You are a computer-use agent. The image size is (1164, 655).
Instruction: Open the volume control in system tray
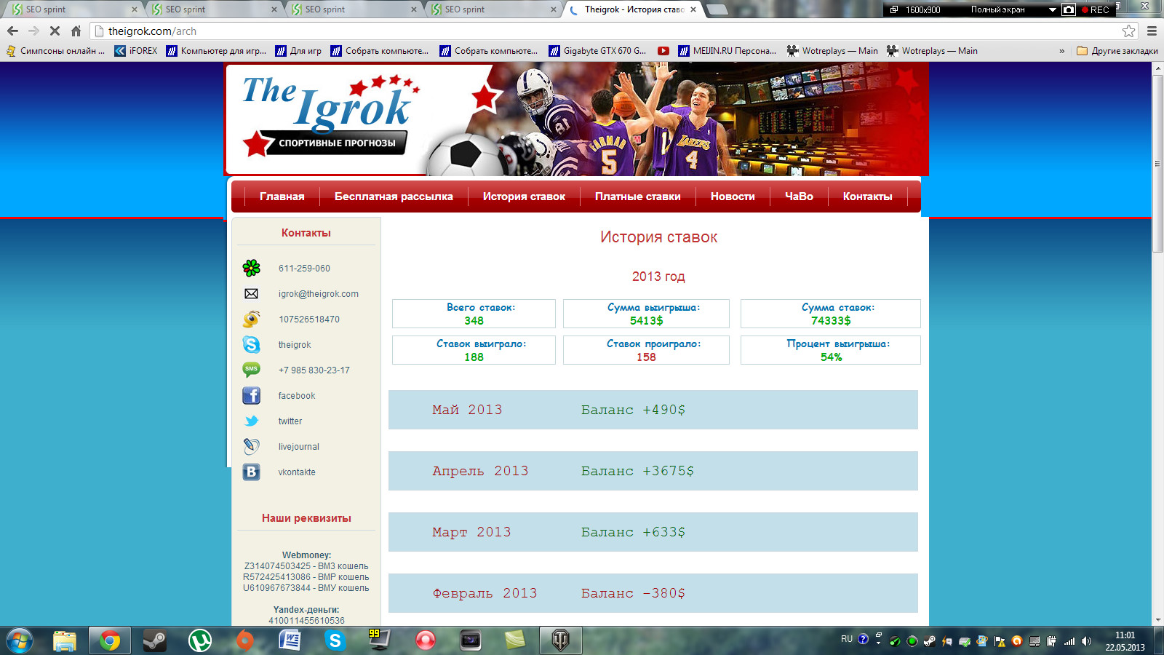pos(1086,641)
